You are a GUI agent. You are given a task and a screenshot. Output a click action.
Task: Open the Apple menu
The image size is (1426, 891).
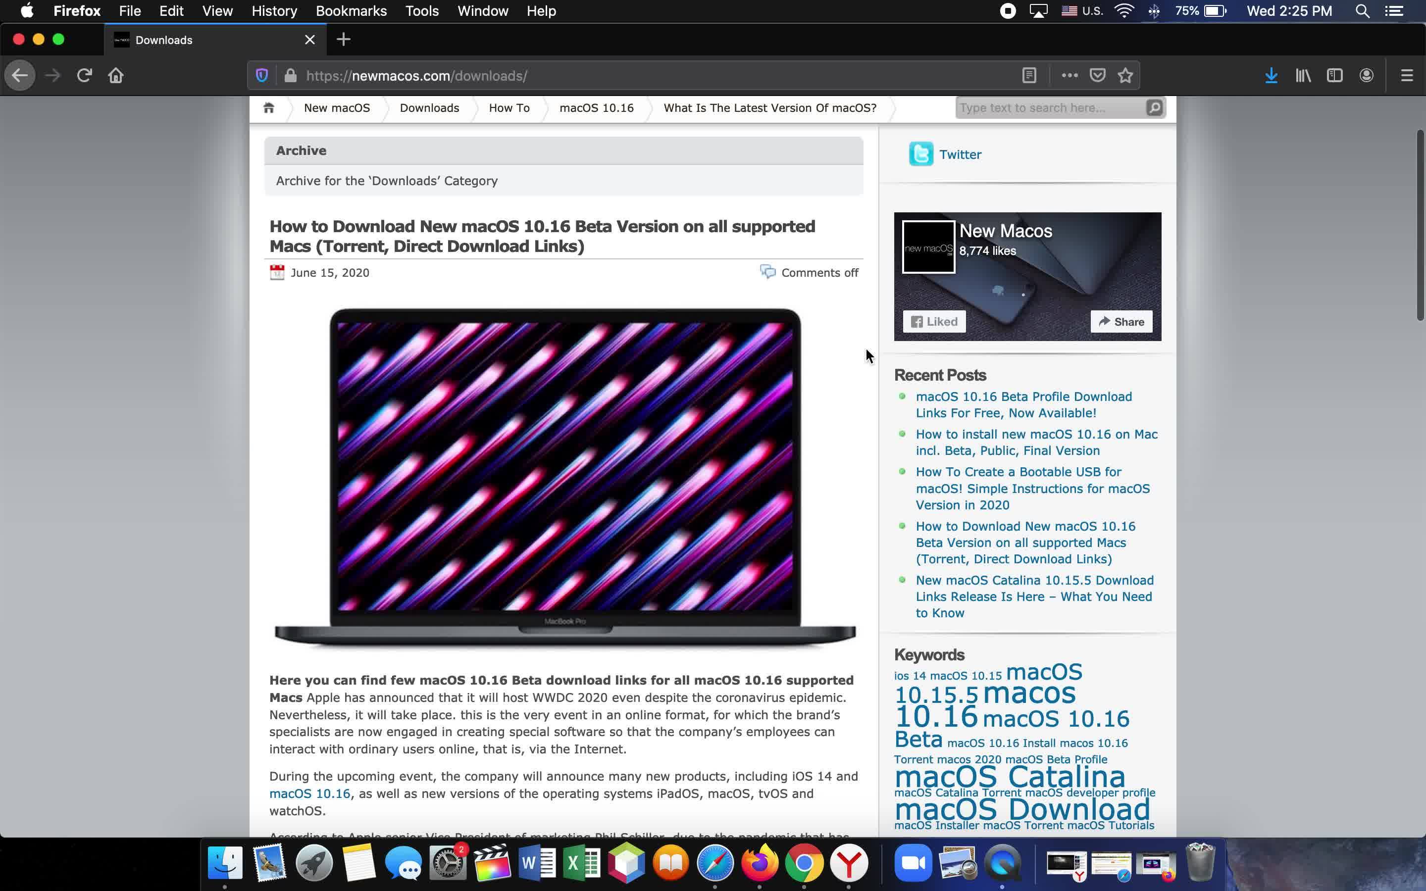click(27, 11)
